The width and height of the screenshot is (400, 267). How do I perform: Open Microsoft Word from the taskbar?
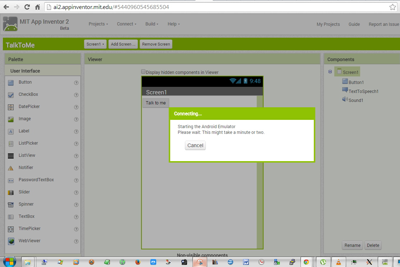tap(246, 262)
